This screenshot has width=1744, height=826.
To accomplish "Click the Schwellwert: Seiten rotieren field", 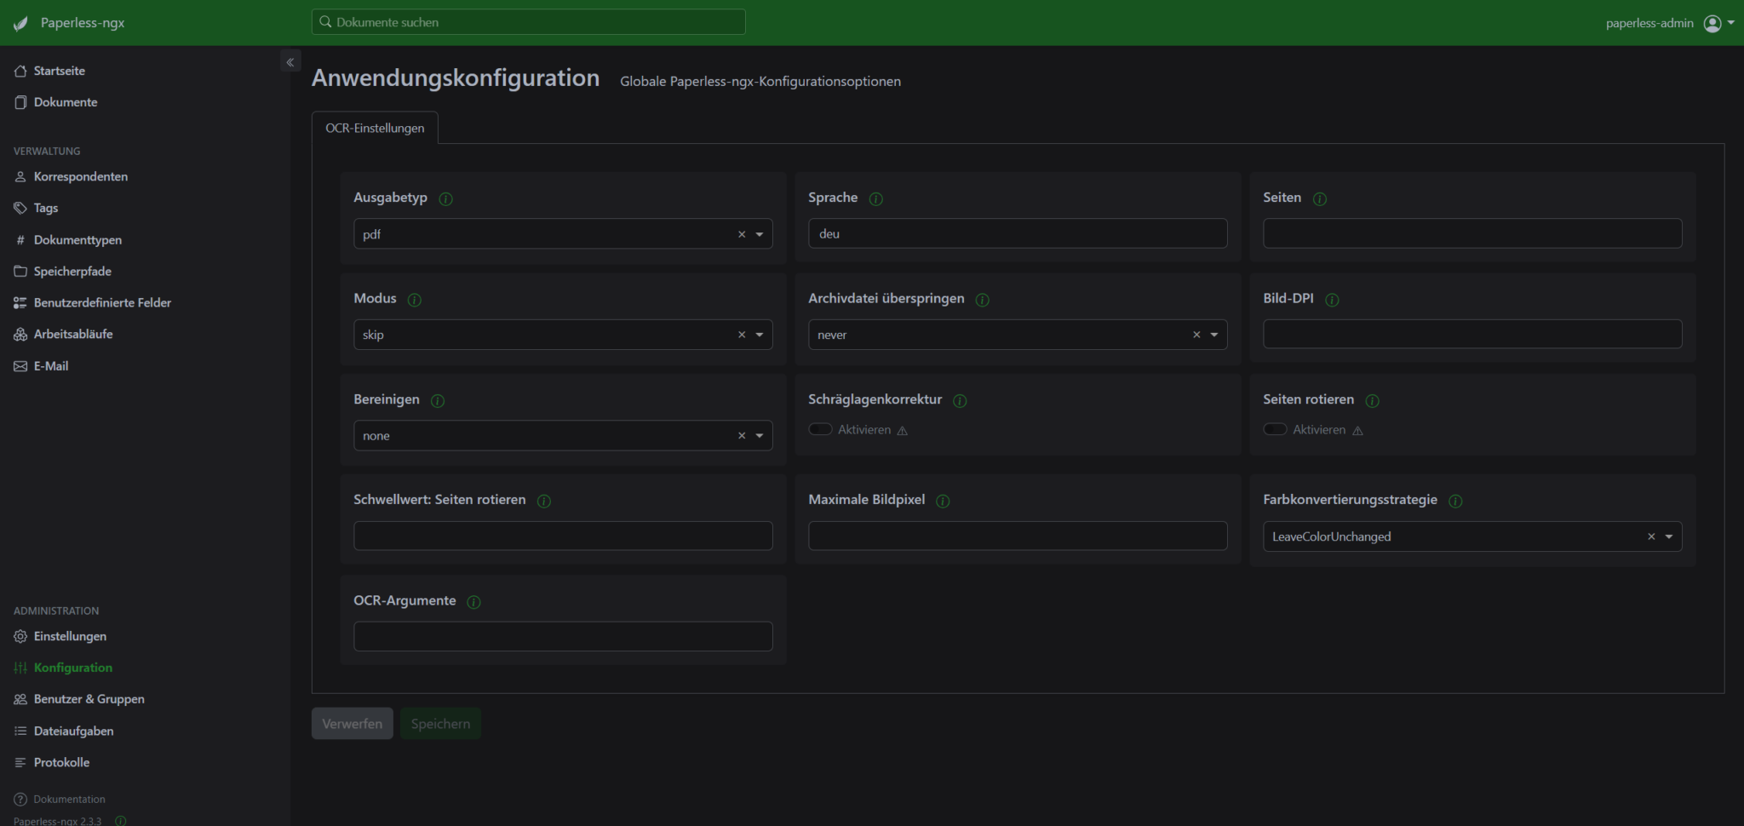I will [563, 536].
